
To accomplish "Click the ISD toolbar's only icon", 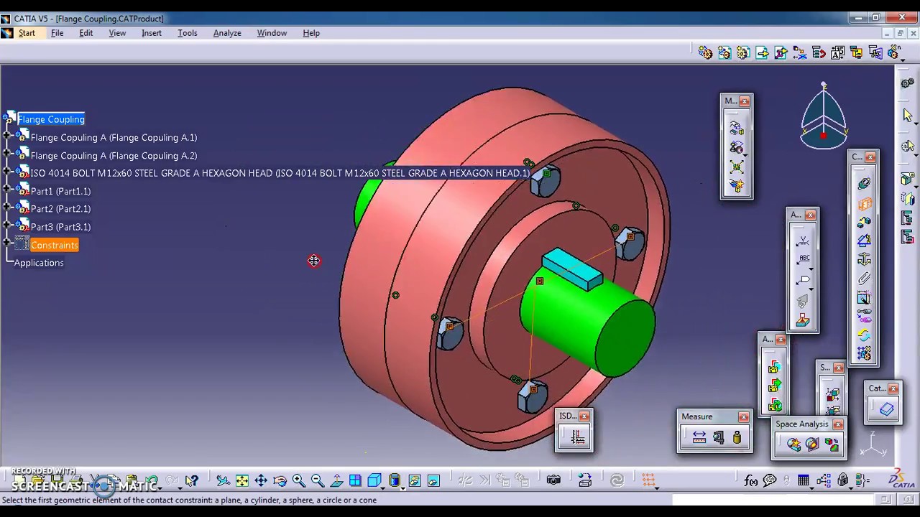I will [576, 437].
